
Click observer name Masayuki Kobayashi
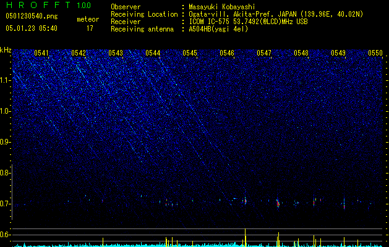[222, 7]
